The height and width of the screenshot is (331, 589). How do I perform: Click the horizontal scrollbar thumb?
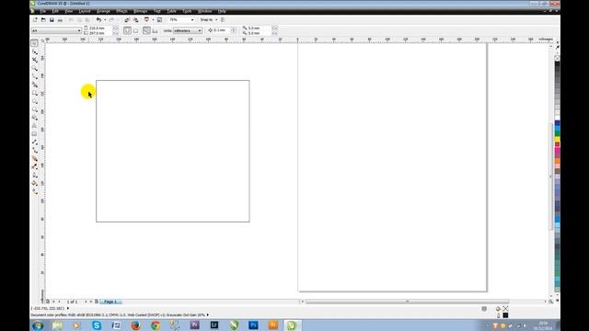pos(407,302)
